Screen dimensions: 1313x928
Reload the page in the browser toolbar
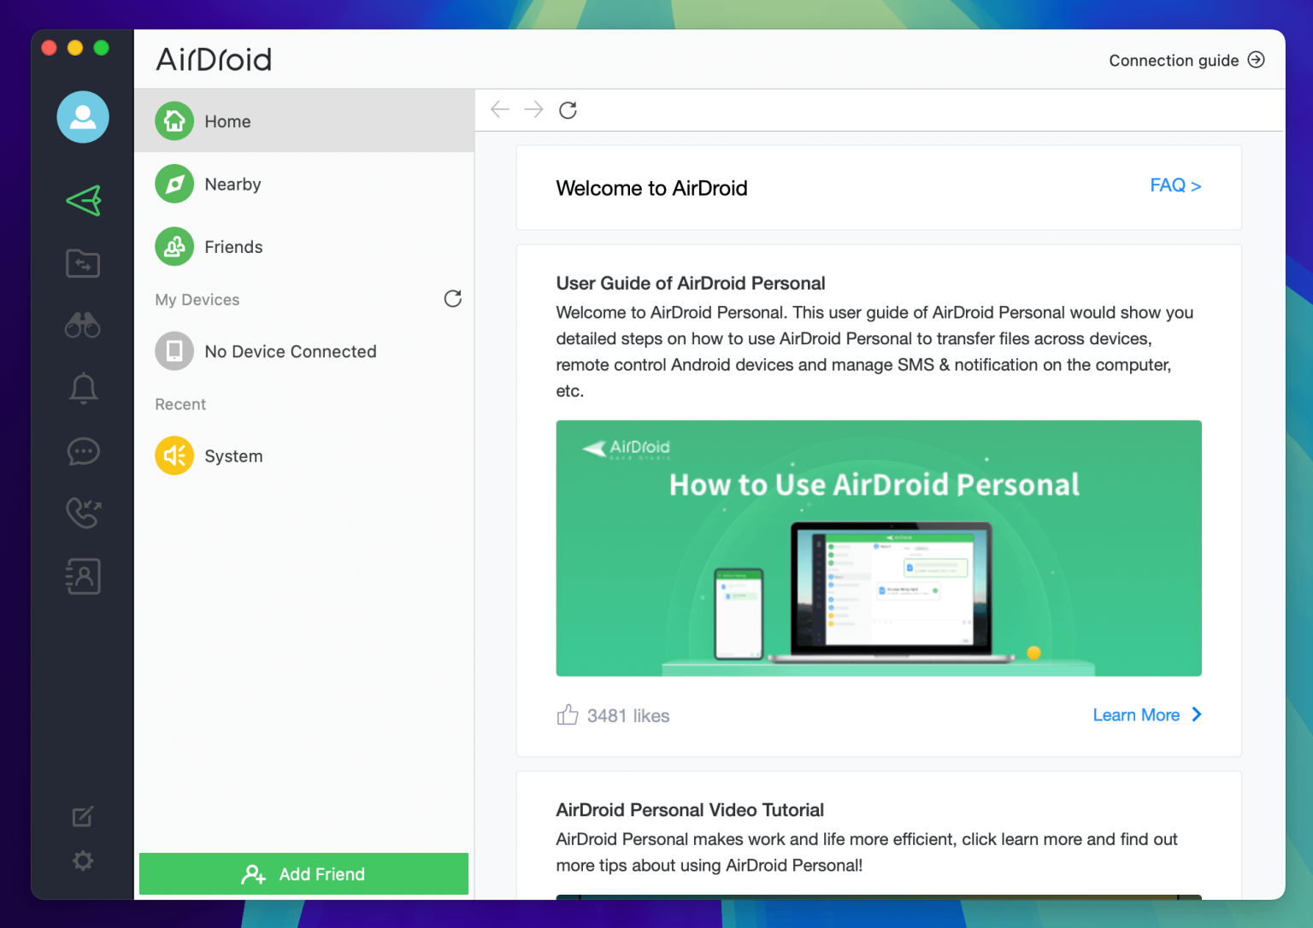pyautogui.click(x=568, y=110)
